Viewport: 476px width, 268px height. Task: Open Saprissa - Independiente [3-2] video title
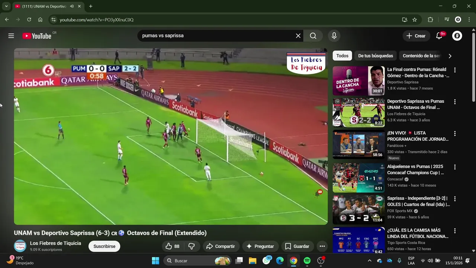click(x=418, y=201)
